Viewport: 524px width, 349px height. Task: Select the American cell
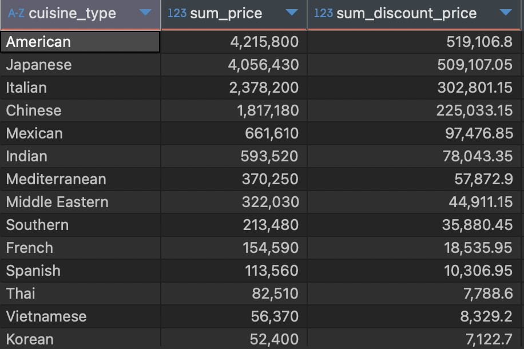80,42
